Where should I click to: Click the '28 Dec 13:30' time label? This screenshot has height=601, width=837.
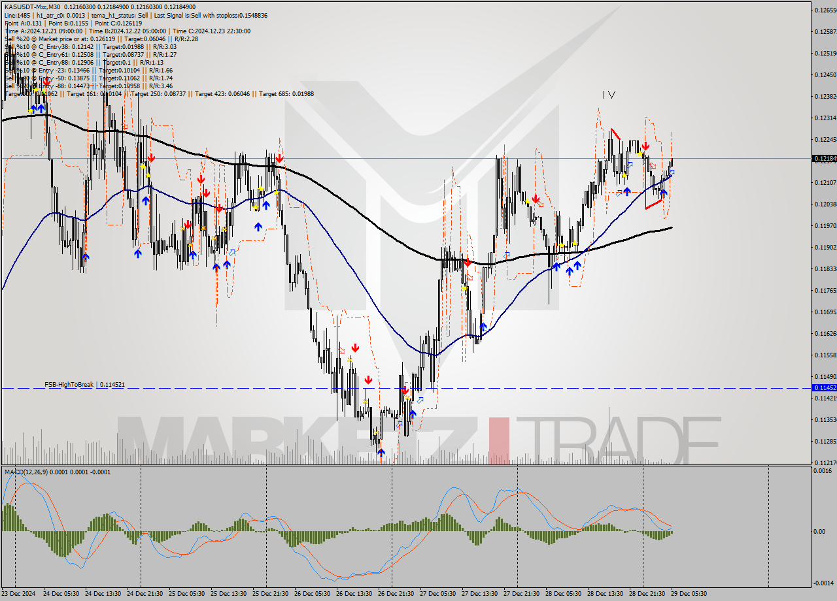pyautogui.click(x=604, y=594)
